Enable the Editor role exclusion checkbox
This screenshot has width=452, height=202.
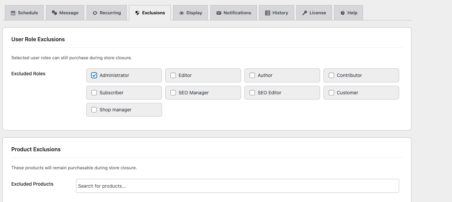pos(173,75)
